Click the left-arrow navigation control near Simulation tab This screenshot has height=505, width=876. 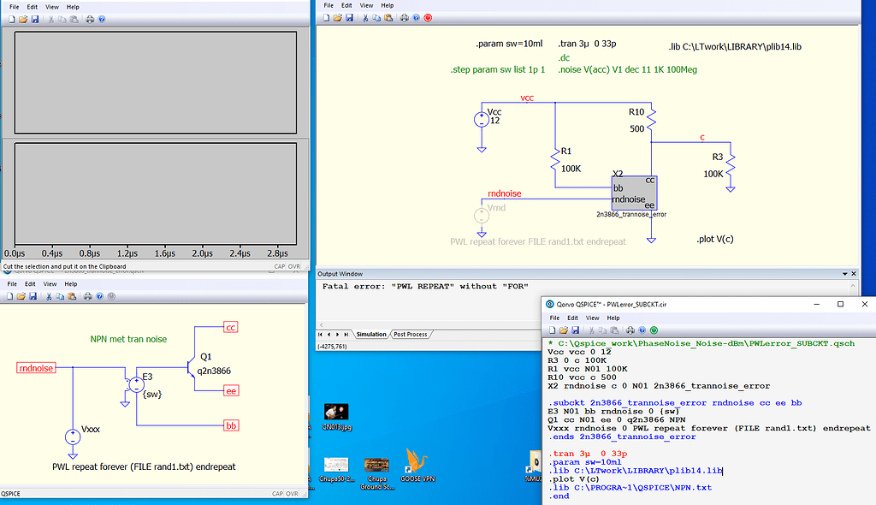coord(329,335)
